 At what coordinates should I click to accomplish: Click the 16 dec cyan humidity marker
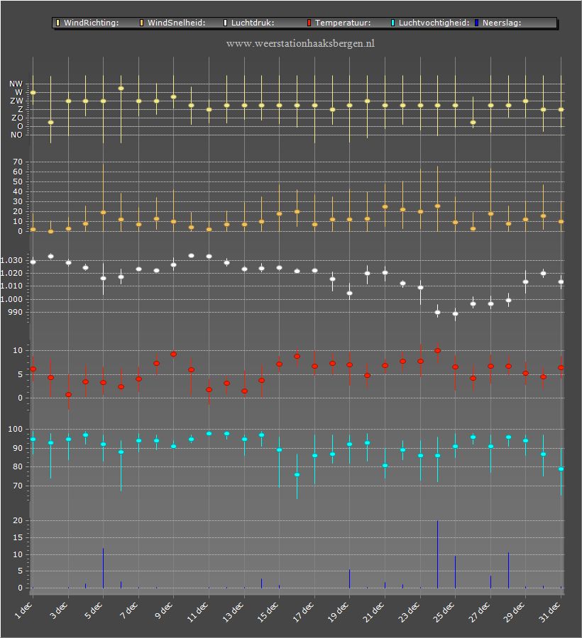coord(297,475)
